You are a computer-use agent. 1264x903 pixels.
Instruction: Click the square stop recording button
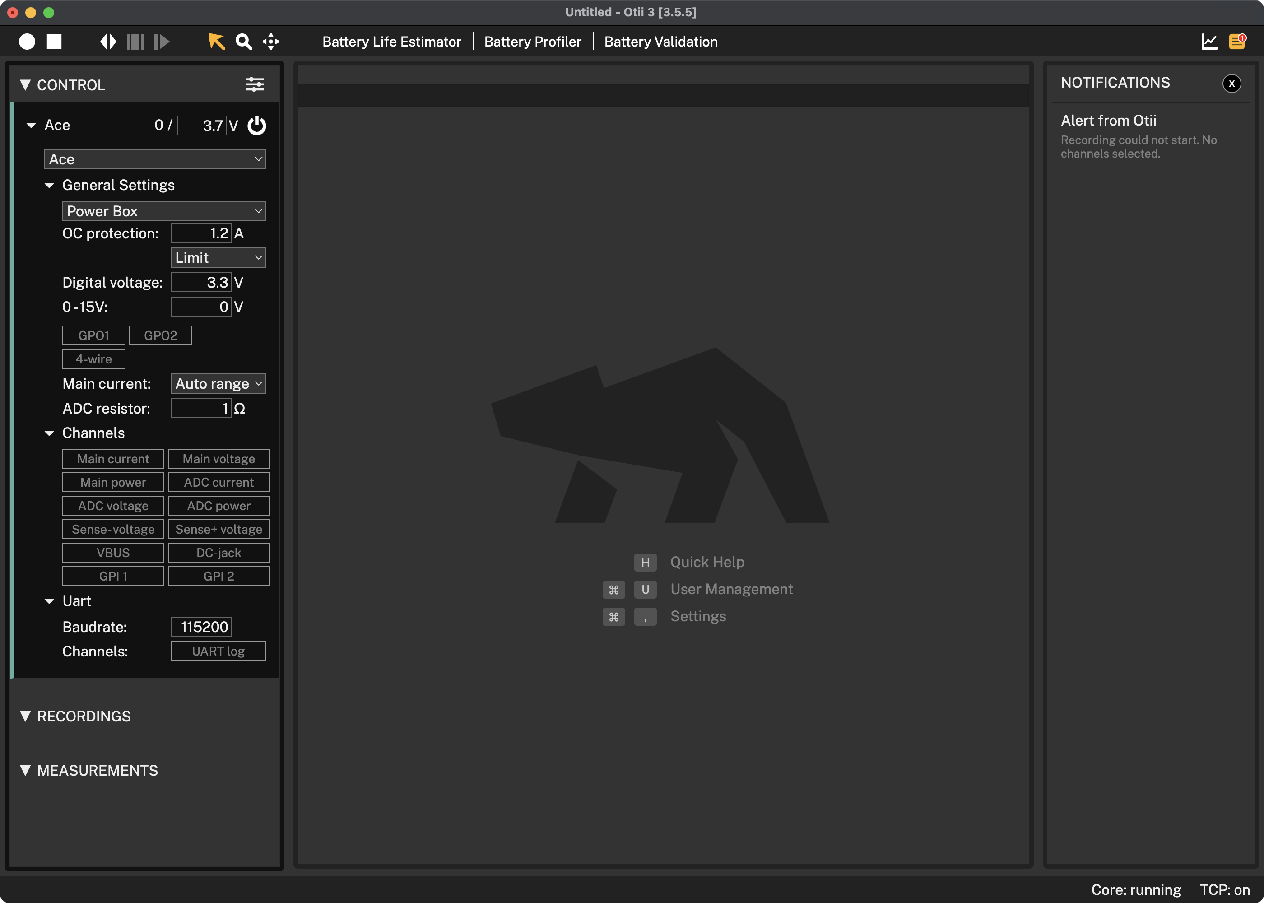(x=54, y=42)
